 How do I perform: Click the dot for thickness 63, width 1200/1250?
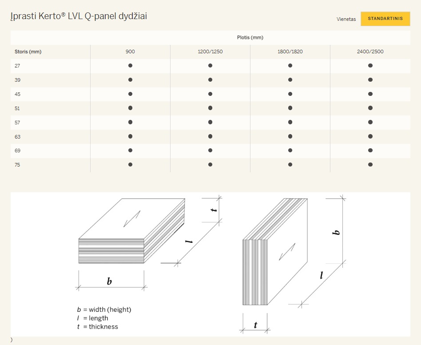tap(210, 136)
